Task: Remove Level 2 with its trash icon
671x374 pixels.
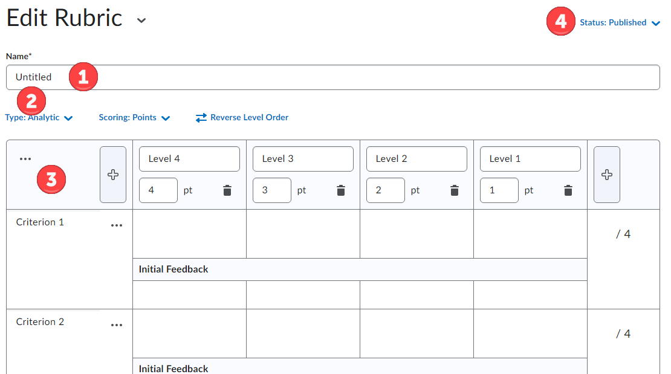Action: point(455,190)
